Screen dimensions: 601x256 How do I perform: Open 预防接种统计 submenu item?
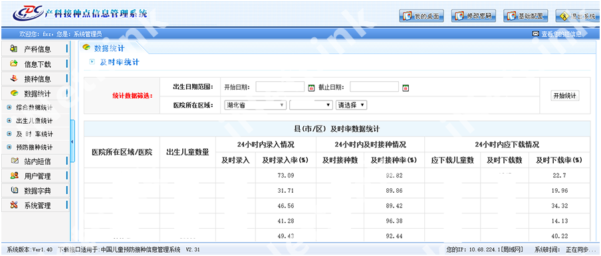pos(35,147)
